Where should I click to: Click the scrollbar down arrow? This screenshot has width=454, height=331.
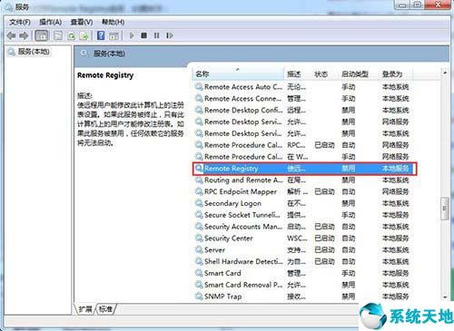(x=445, y=297)
